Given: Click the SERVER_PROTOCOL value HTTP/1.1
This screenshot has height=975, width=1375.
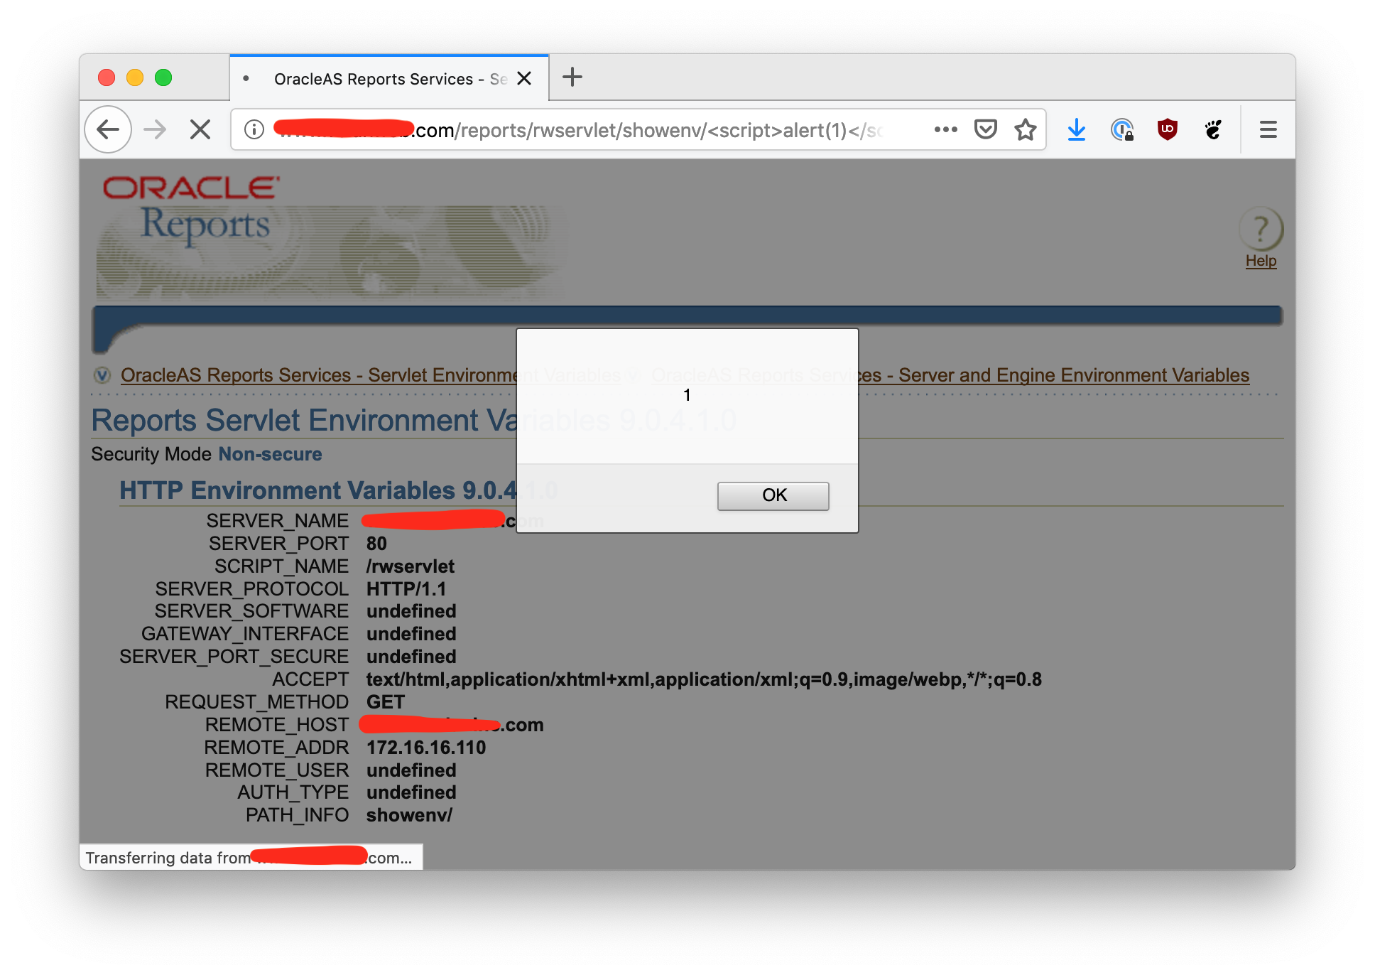Looking at the screenshot, I should tap(406, 589).
